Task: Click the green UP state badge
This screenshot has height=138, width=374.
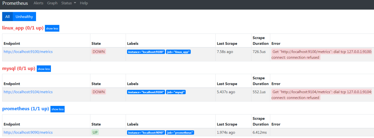Action: coord(95,132)
